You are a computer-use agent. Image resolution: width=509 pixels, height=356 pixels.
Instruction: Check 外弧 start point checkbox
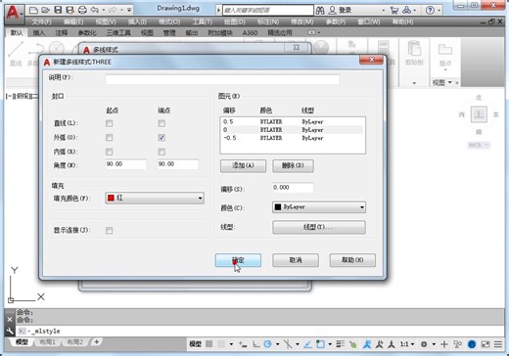tap(110, 138)
